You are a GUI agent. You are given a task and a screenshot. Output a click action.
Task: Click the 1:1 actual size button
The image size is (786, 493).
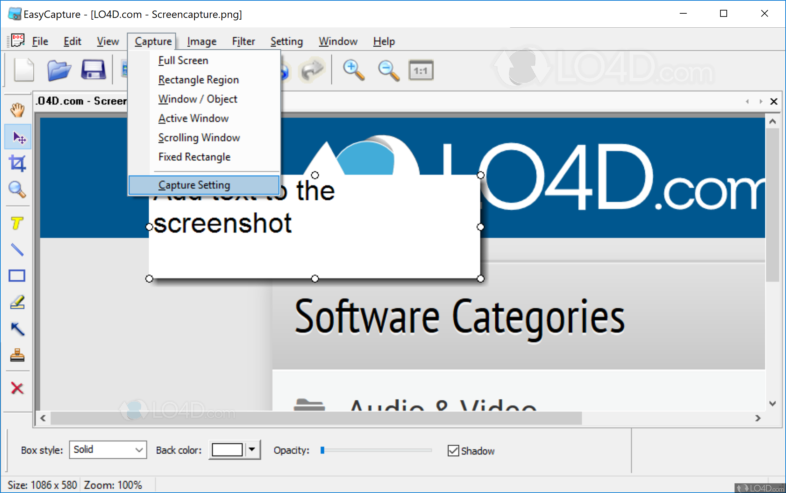click(421, 71)
